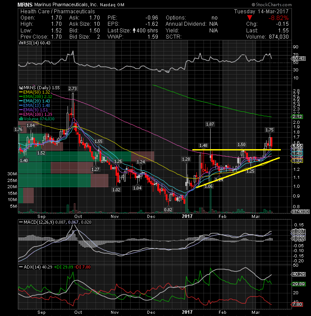Click the EMA(13) 1.48 legend entry
Image resolution: width=311 pixels, height=316 pixels.
pos(35,105)
